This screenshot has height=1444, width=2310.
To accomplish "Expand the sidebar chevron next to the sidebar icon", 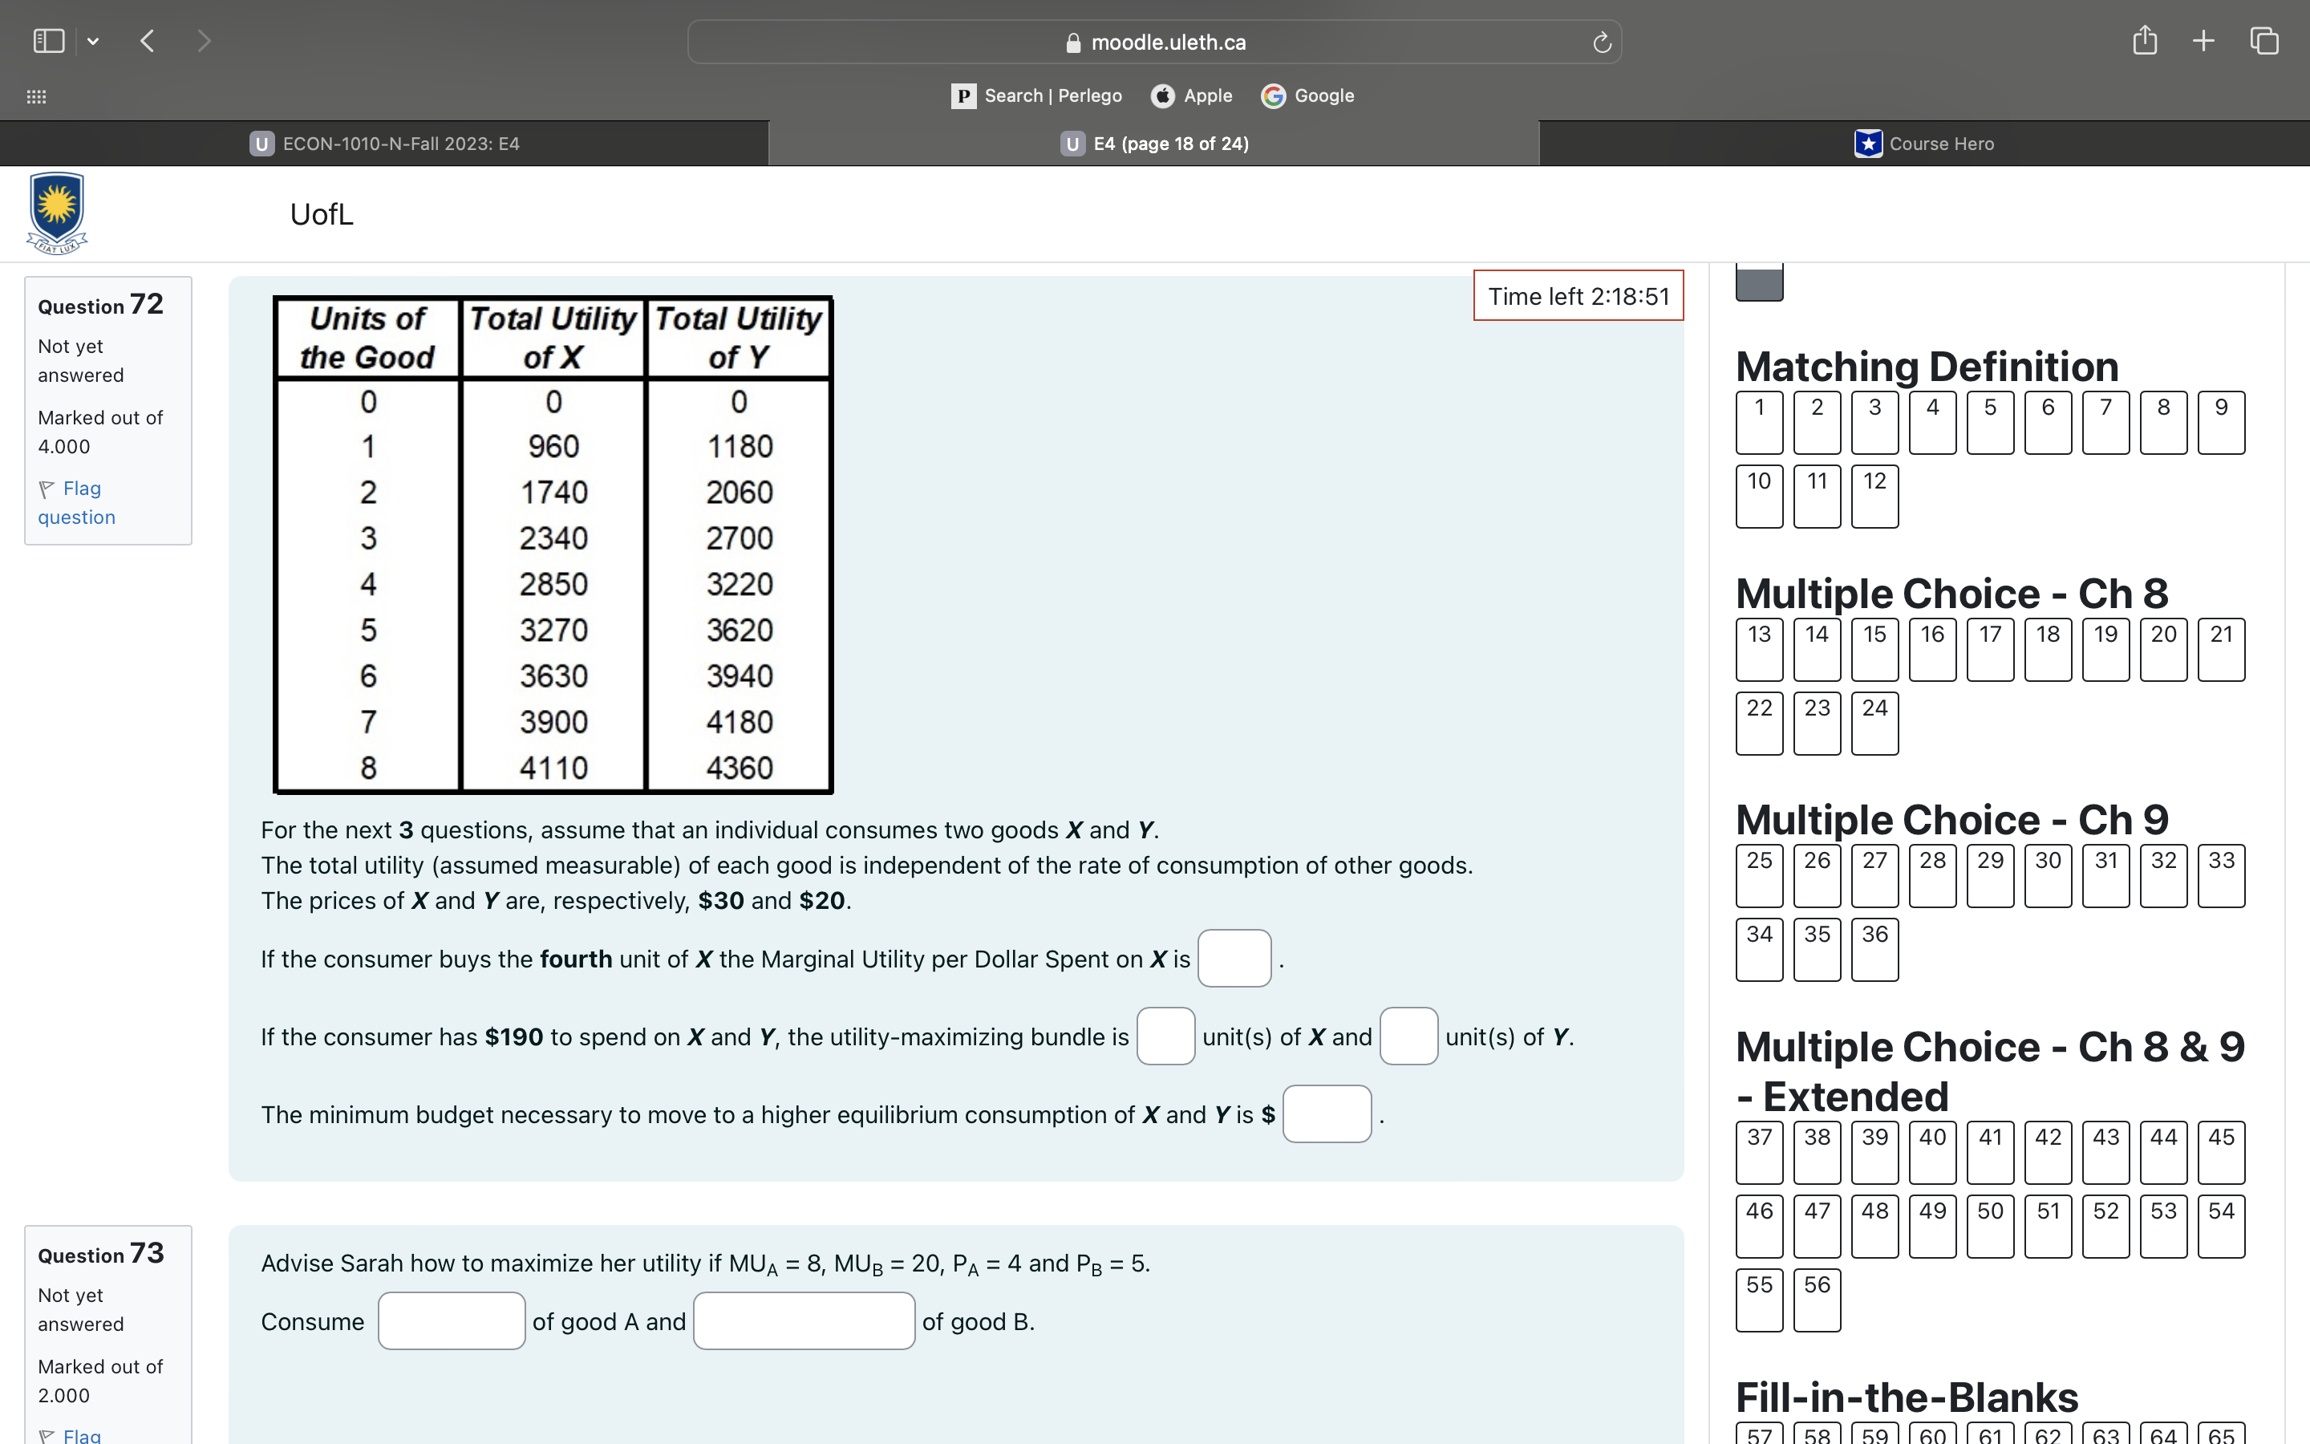I will pos(94,40).
